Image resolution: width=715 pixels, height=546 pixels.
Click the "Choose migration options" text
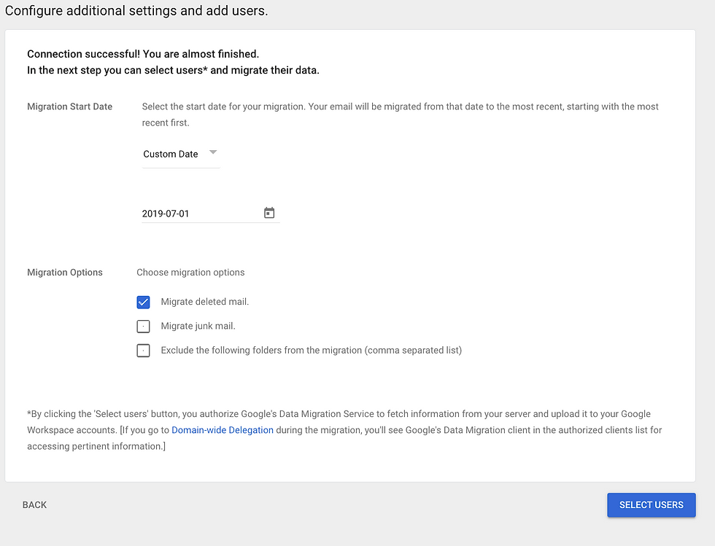pos(190,272)
